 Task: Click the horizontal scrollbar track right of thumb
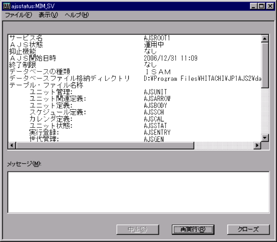coord(224,146)
